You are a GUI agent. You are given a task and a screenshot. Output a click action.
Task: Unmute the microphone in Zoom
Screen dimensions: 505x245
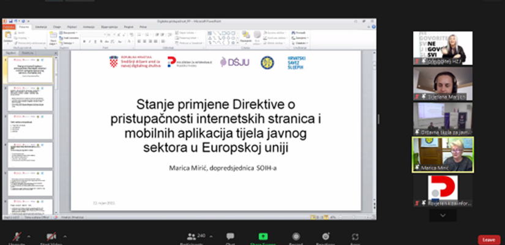(x=17, y=237)
